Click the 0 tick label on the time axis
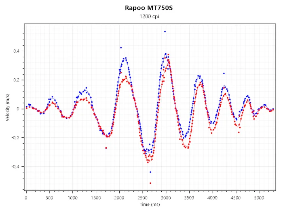 [x=26, y=198]
